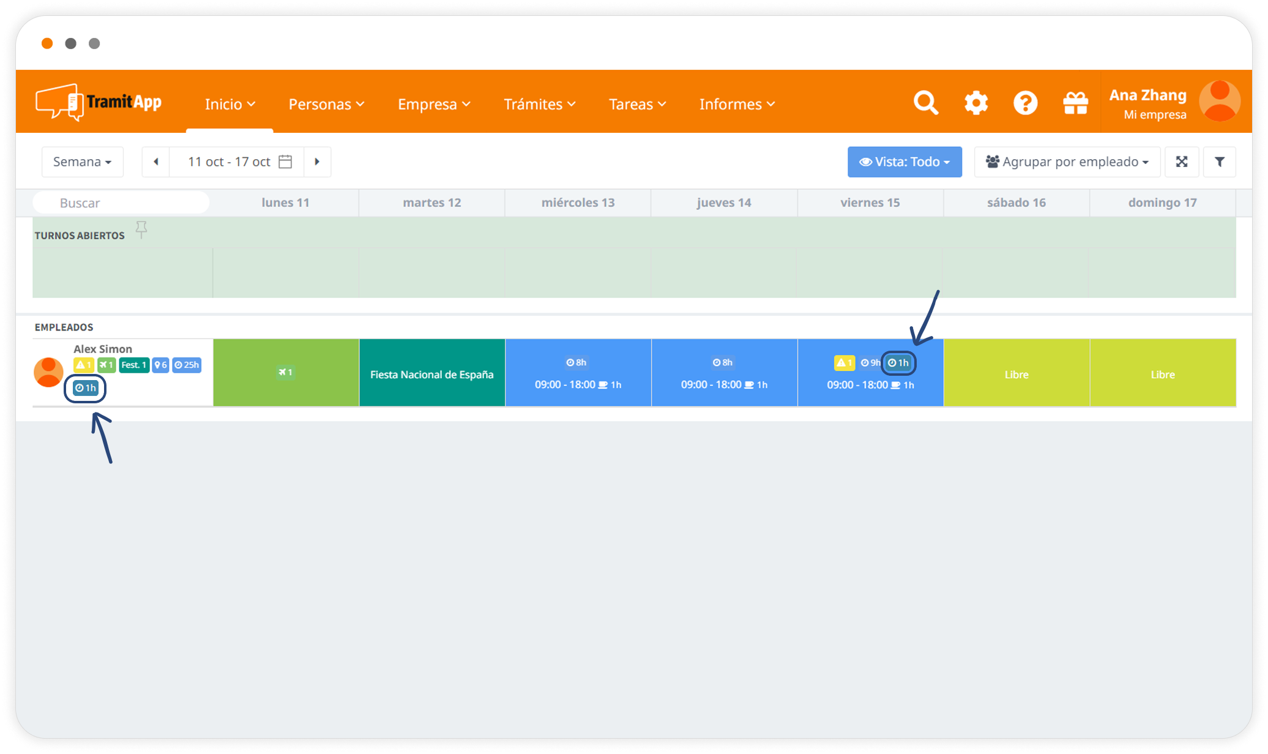The width and height of the screenshot is (1268, 754).
Task: Open the Semana view dropdown
Action: (x=82, y=162)
